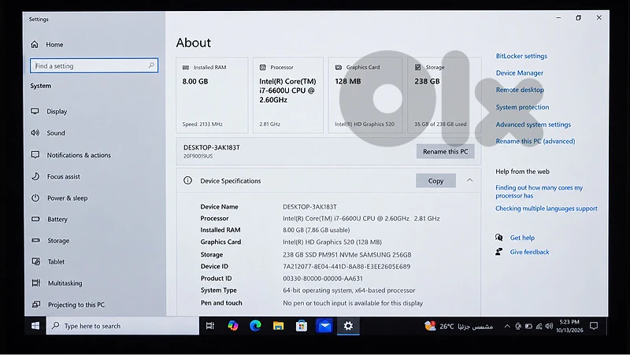Click the 'System' sidebar section heading

41,86
